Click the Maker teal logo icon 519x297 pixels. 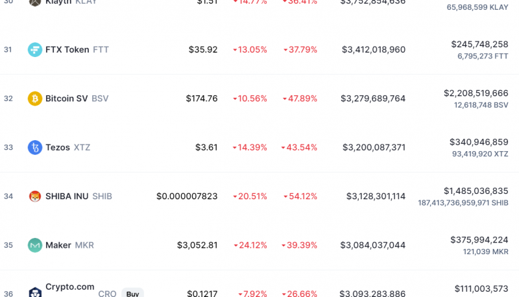point(35,245)
